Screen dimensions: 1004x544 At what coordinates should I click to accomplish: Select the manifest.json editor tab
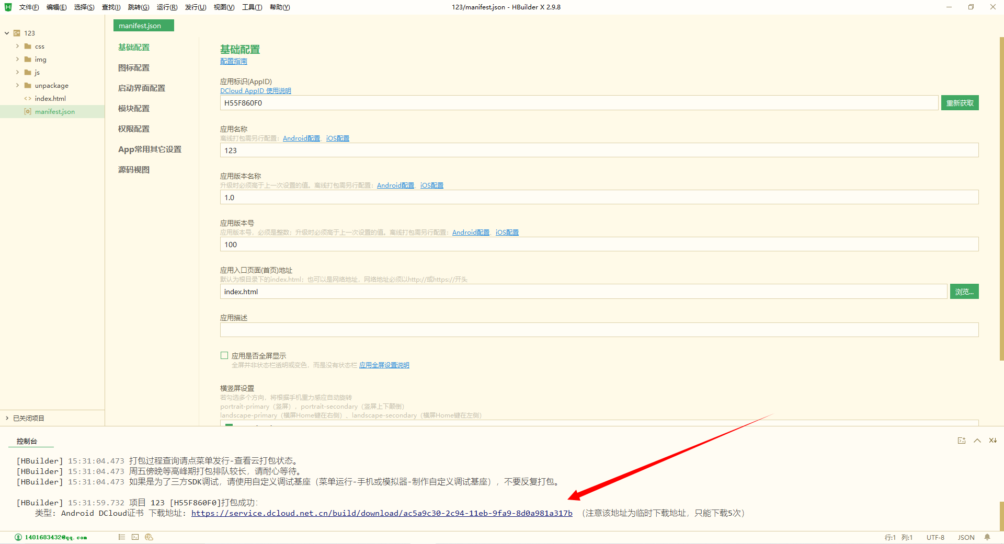(143, 26)
